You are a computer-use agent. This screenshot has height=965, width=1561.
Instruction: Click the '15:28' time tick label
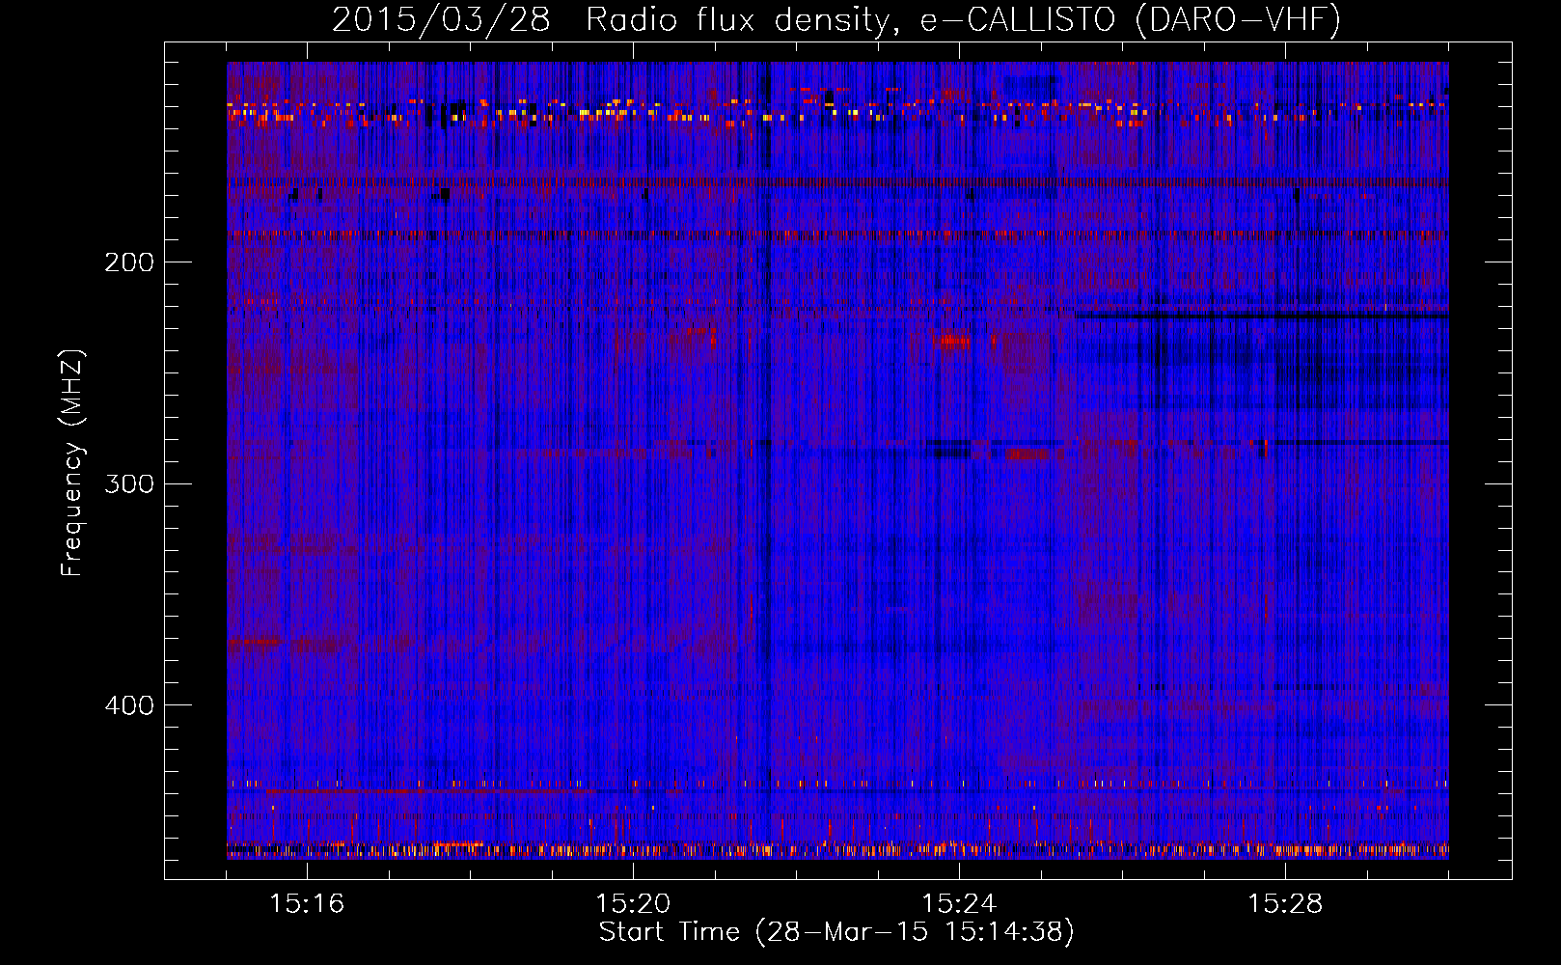tap(1285, 903)
